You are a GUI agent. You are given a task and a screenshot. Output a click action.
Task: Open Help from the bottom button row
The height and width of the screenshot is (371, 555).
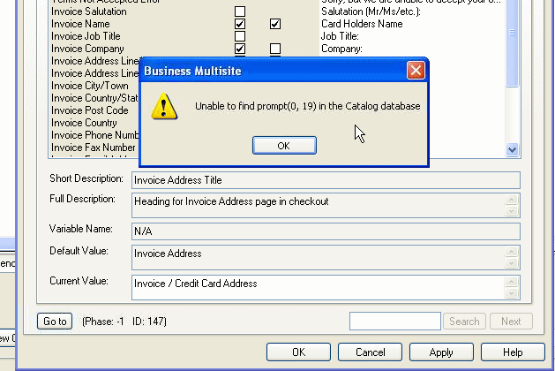point(513,352)
